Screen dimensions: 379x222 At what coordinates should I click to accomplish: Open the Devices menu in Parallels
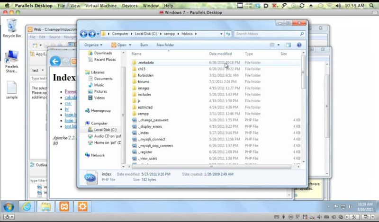pos(130,6)
